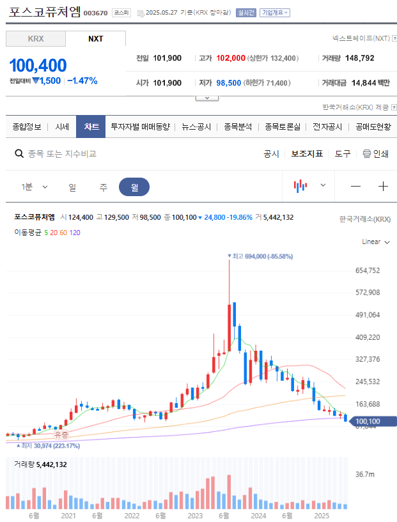This screenshot has width=397, height=522.
Task: Select the 월 monthly period
Action: pos(134,187)
